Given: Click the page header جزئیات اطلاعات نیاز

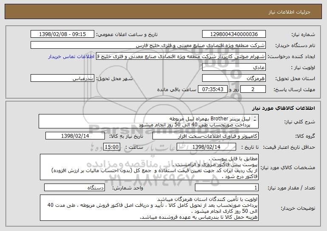Looking at the screenshot, I should click(x=289, y=12).
